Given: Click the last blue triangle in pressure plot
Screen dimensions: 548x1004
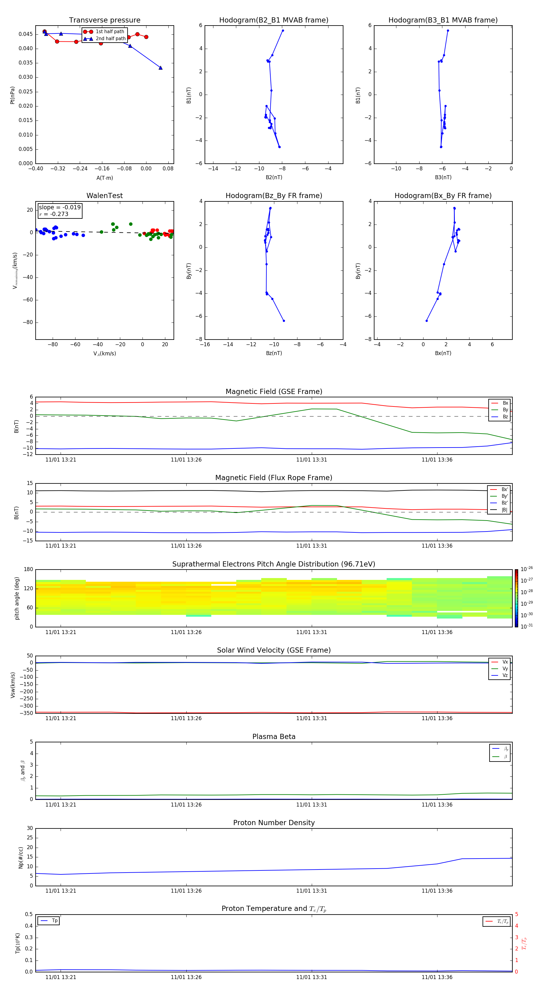Looking at the screenshot, I should pyautogui.click(x=160, y=68).
